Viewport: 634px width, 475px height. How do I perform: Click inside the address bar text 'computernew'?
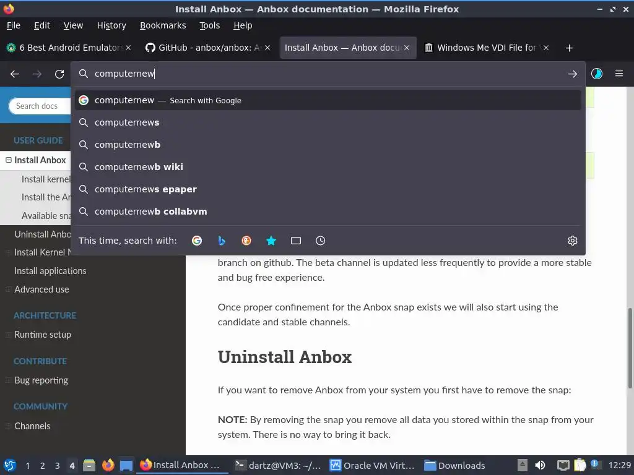124,74
